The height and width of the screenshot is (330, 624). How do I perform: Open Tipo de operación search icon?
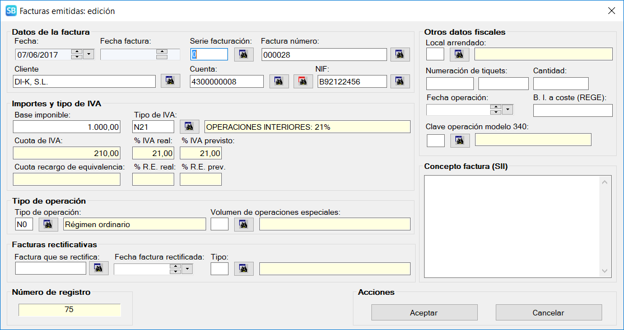coord(48,224)
